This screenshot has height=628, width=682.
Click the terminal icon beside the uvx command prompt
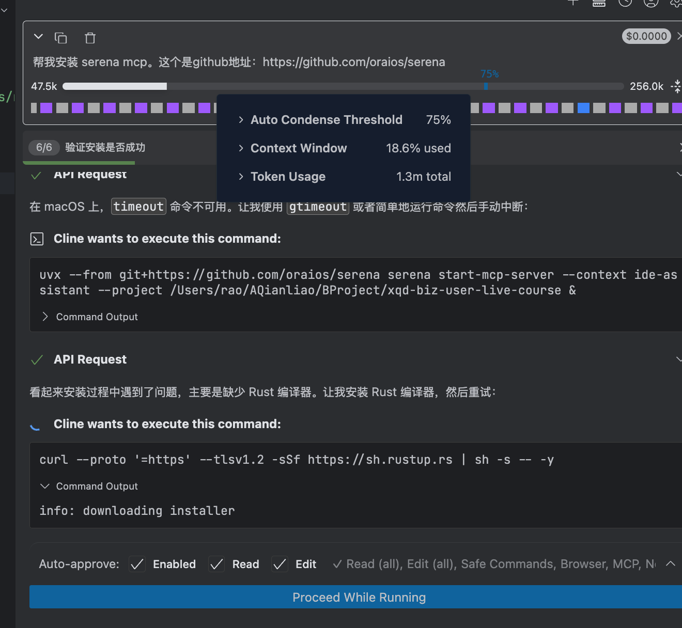click(x=37, y=239)
